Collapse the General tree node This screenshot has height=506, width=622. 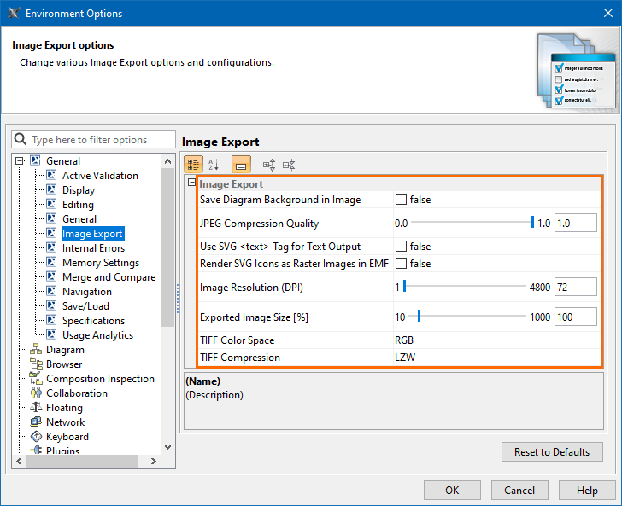coord(20,160)
